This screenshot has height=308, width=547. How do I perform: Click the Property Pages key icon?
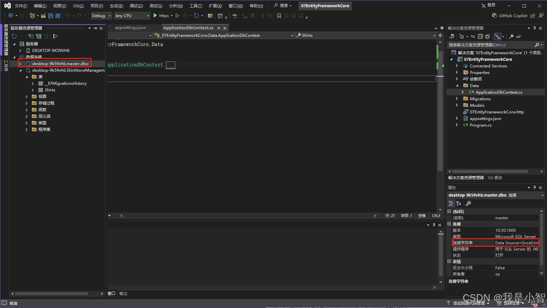(x=468, y=203)
